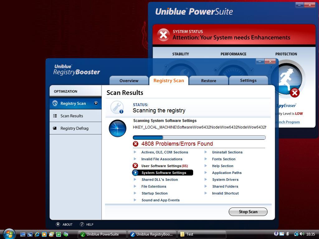The width and height of the screenshot is (319, 239).
Task: Expand Sound and App Events arrow
Action: [135, 200]
